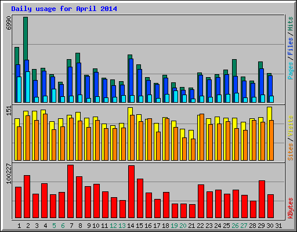The image size is (297, 232).
Task: Click day 12 weekend label
Action: point(113,226)
